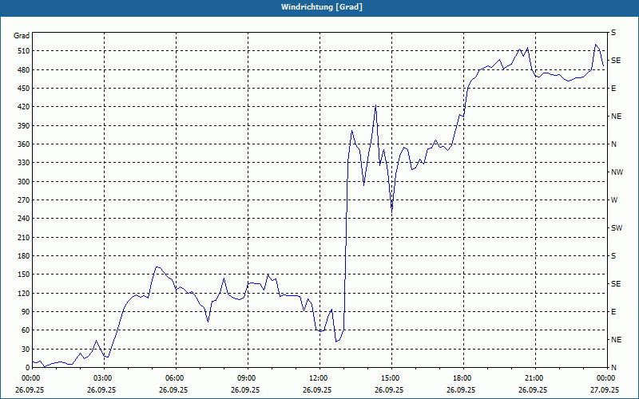Pick the 90 degree y-axis label
Image resolution: width=639 pixels, height=399 pixels.
23,312
